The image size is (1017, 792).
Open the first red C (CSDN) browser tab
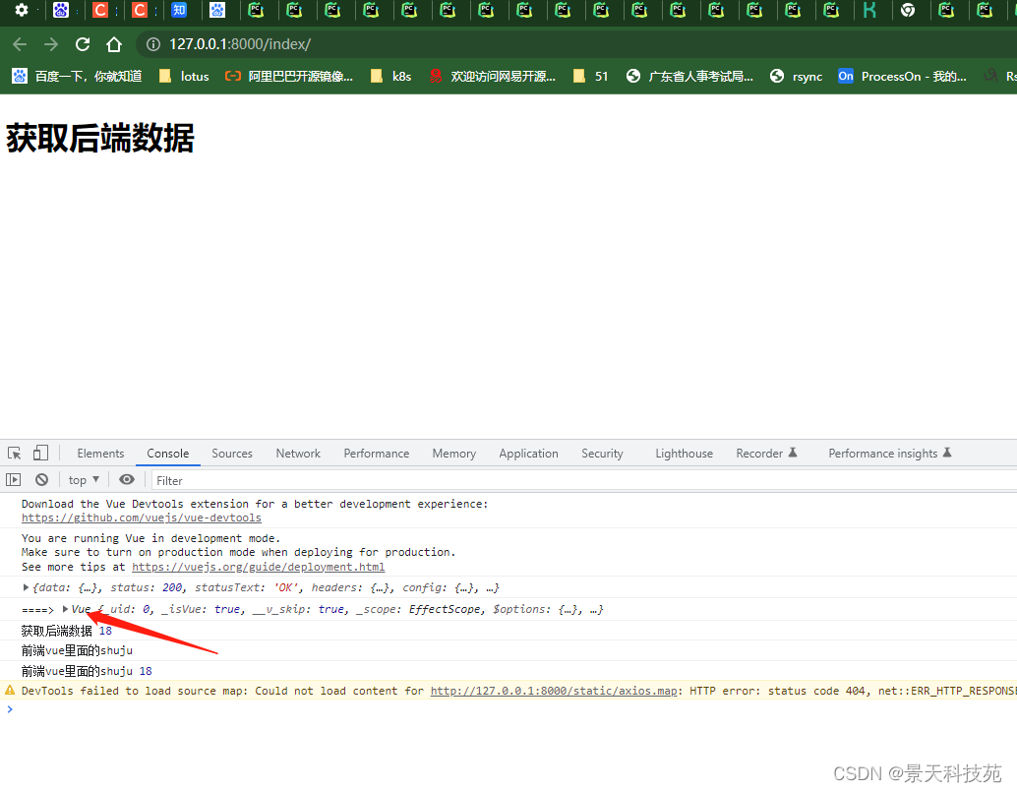coord(100,10)
